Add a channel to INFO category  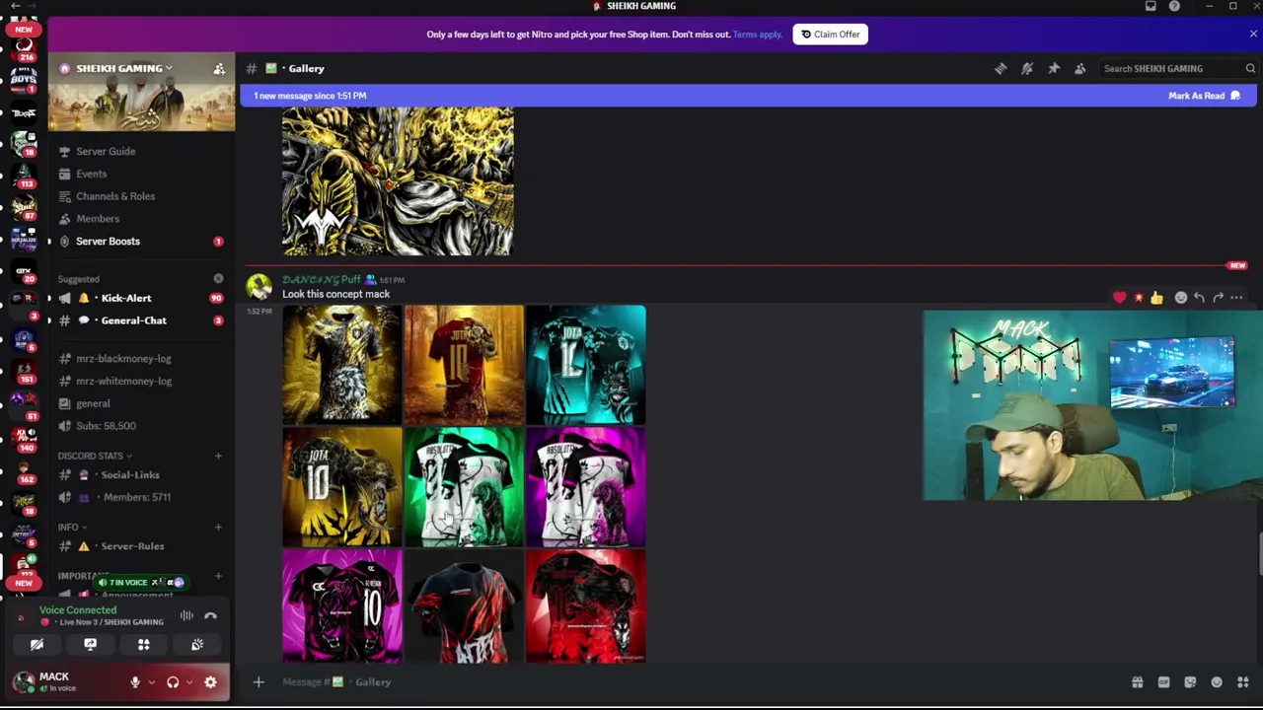[218, 528]
